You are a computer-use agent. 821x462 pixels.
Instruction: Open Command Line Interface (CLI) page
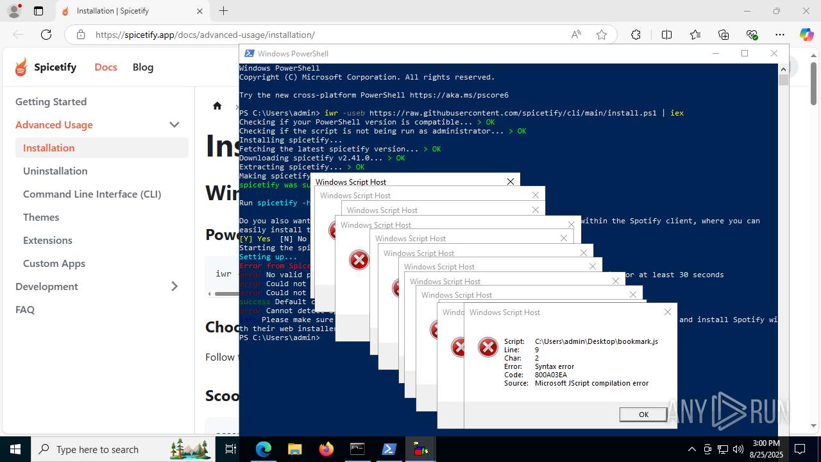point(92,194)
